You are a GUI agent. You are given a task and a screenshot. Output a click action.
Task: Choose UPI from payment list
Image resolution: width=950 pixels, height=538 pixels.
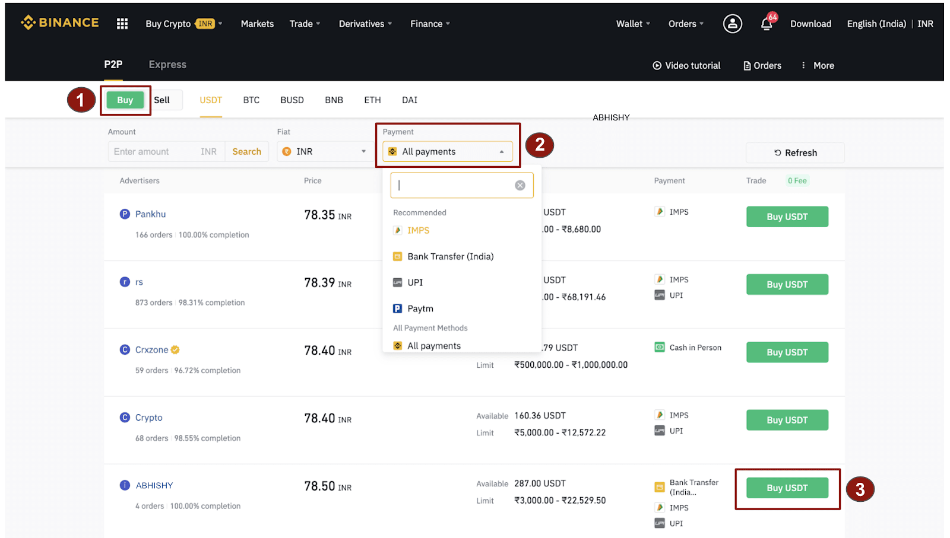(x=415, y=282)
